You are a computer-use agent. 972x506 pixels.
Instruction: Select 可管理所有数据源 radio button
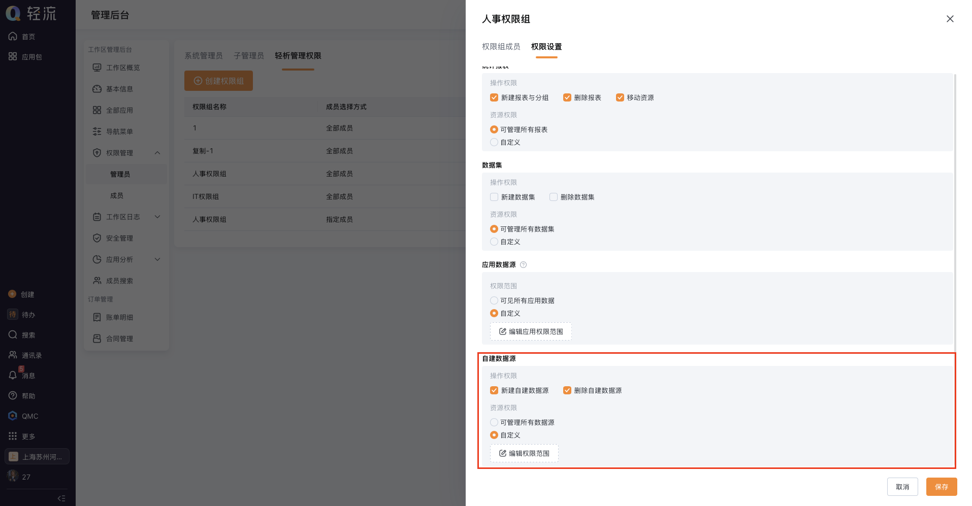coord(494,422)
